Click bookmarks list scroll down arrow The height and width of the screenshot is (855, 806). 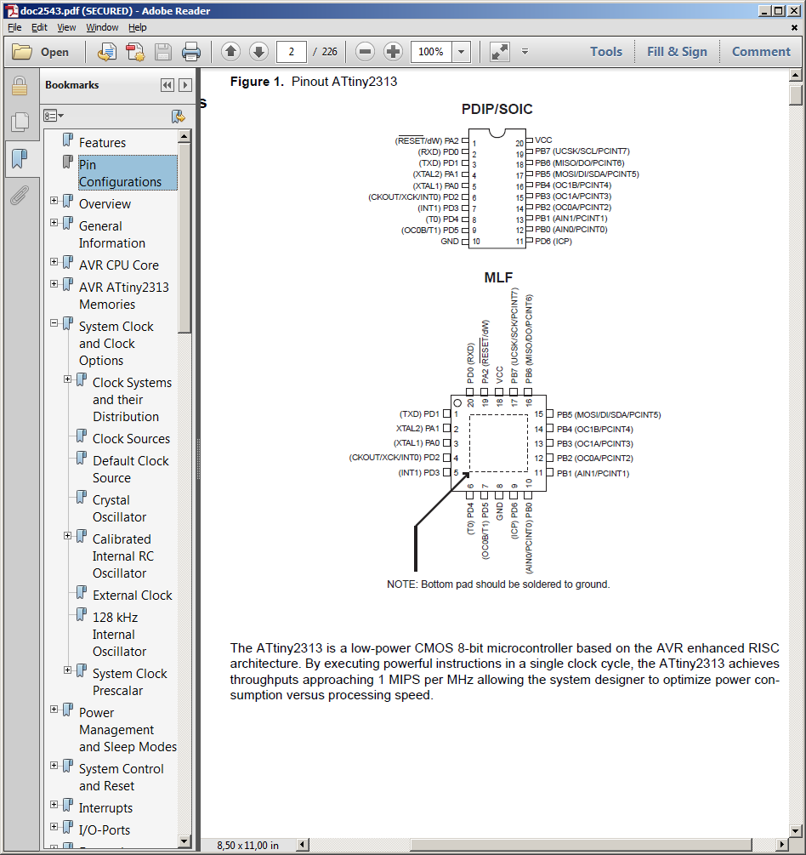pyautogui.click(x=184, y=841)
